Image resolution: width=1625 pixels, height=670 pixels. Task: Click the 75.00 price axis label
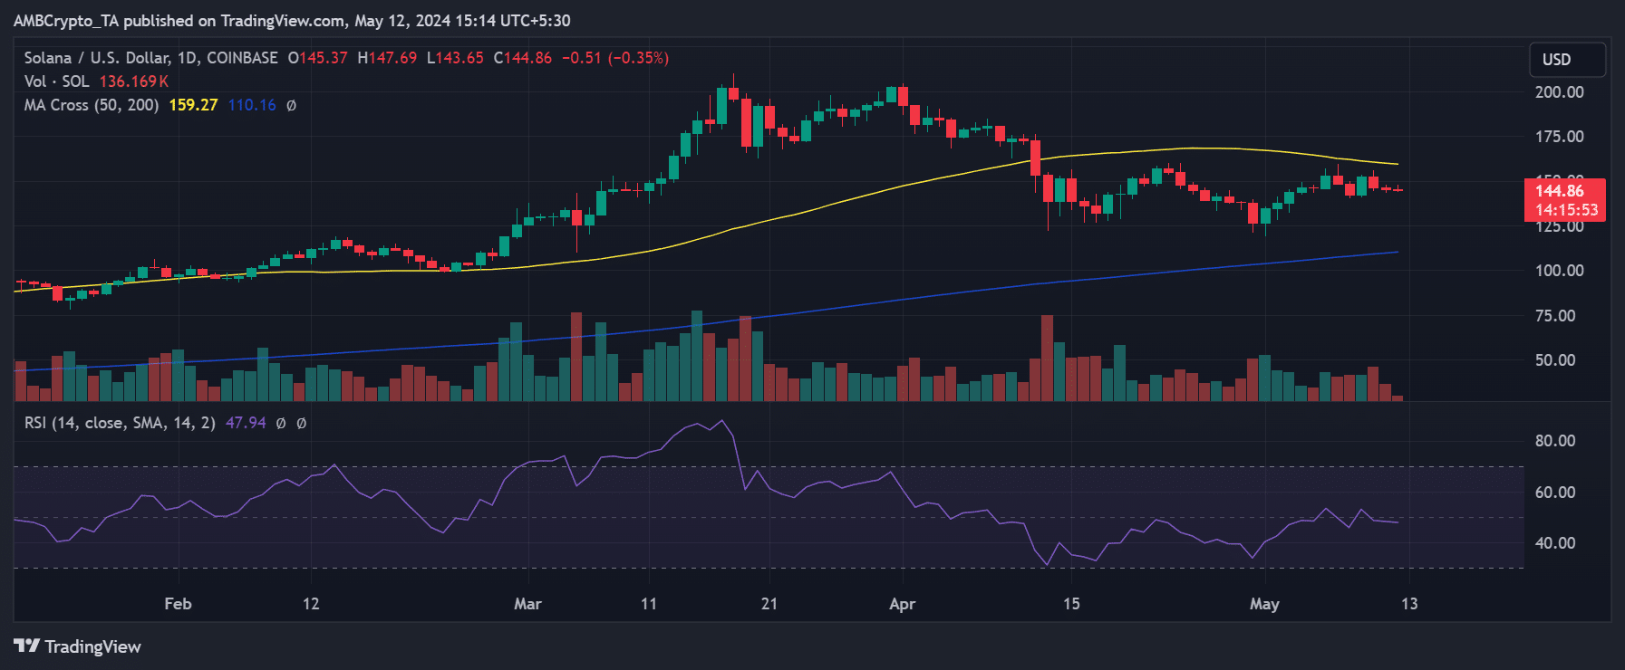click(x=1555, y=316)
